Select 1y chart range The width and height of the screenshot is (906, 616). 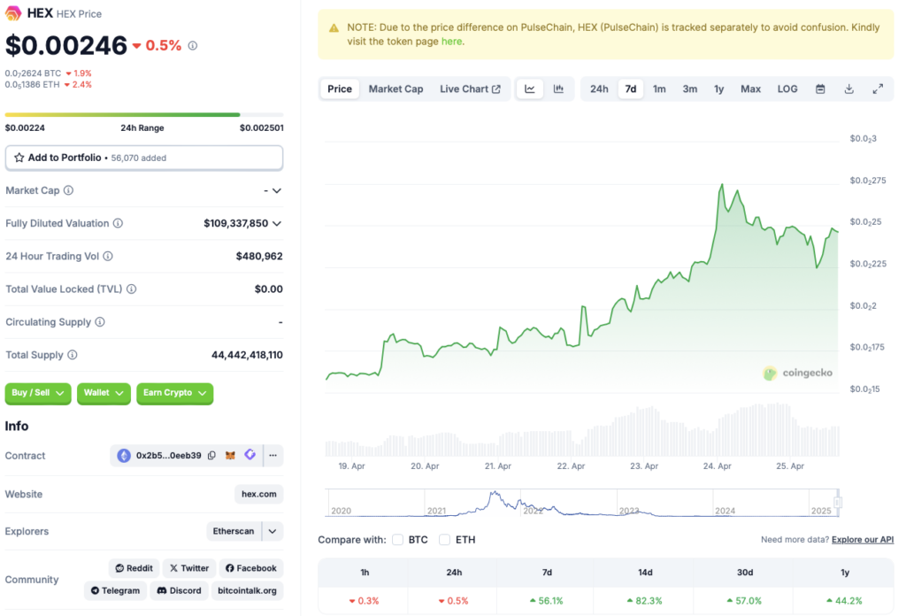click(718, 89)
